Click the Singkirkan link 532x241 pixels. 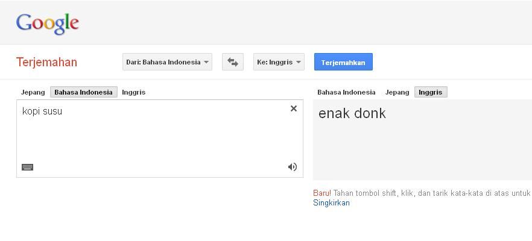[331, 203]
